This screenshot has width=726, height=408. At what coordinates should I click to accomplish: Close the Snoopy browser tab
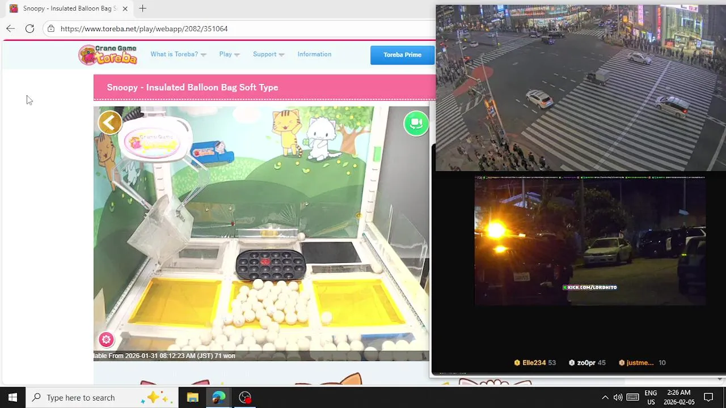point(125,8)
